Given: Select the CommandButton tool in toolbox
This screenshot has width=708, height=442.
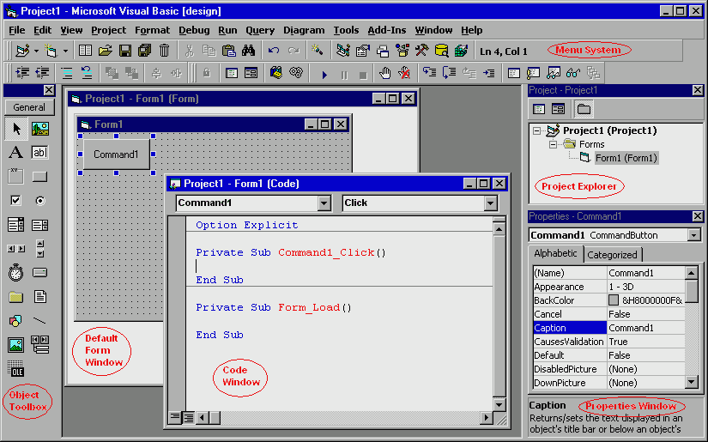Looking at the screenshot, I should [40, 177].
